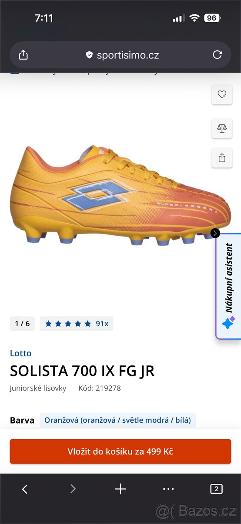Tap the browser share icon in address bar

(23, 55)
